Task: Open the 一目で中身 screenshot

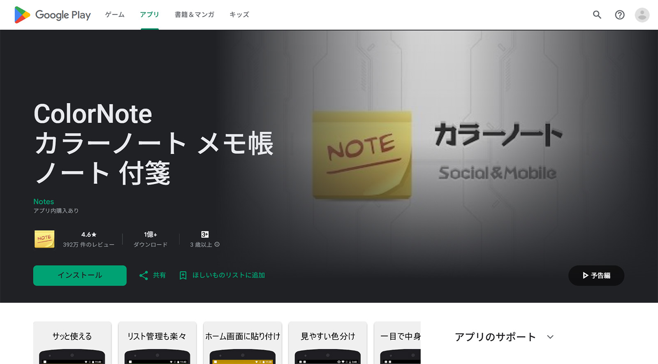Action: [397, 343]
